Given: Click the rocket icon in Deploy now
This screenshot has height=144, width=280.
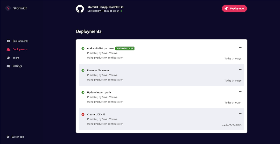Looking at the screenshot, I should point(226,9).
